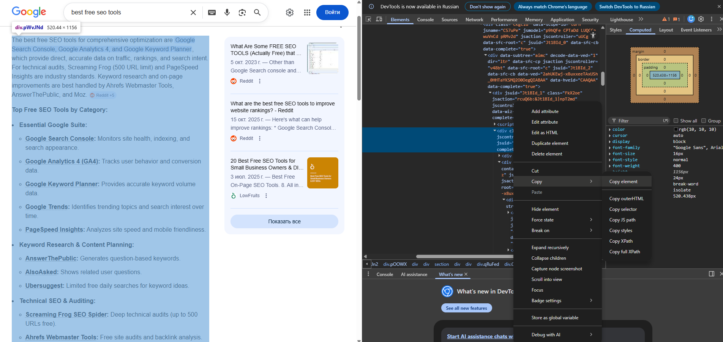
Task: Click the black color swatch next to rgb(10,10,10)
Action: pos(676,129)
